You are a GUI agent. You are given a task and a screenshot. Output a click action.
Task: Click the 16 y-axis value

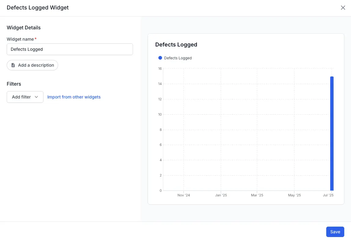click(160, 69)
